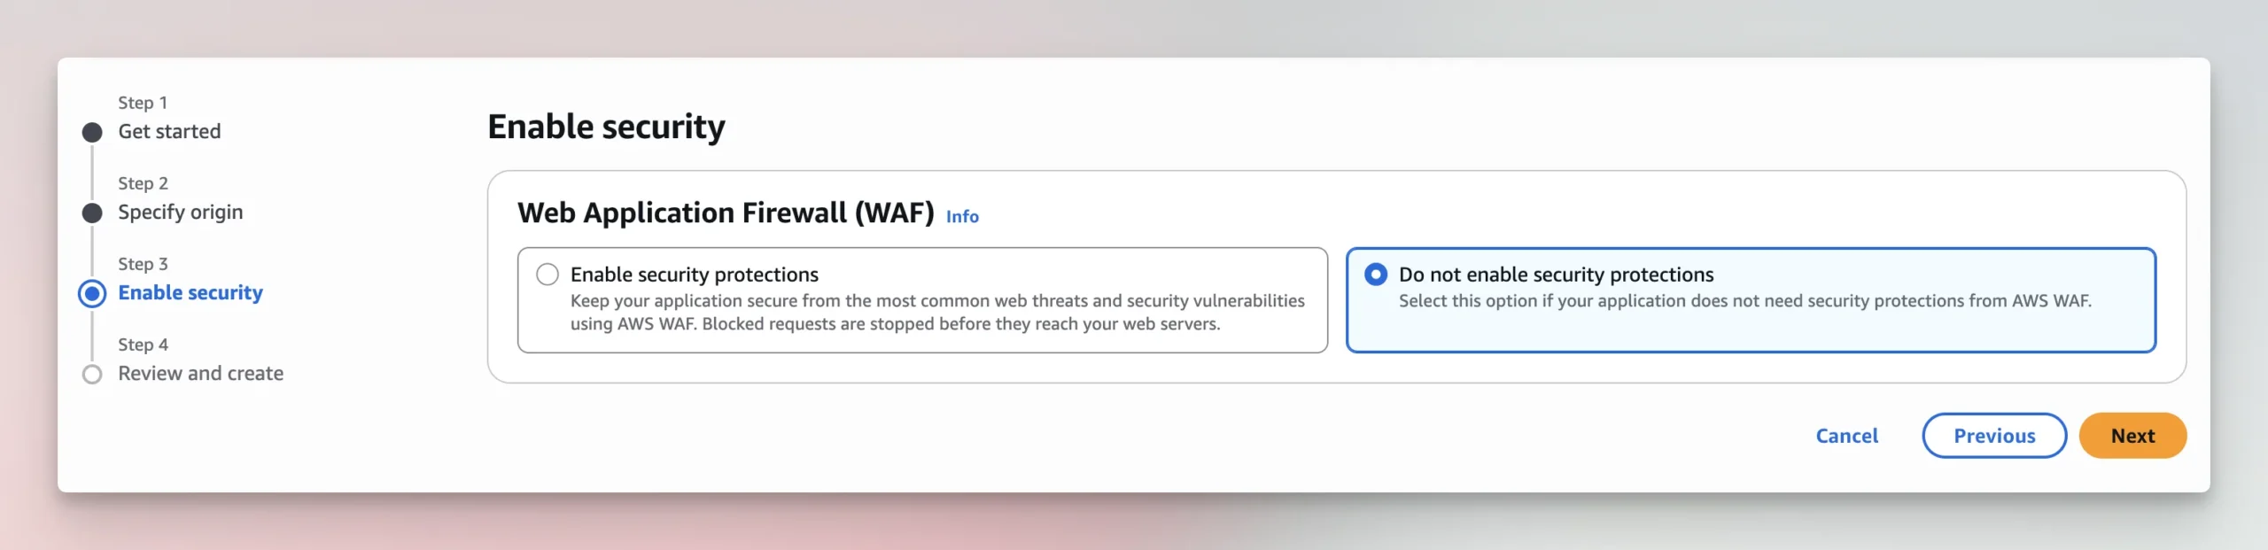The width and height of the screenshot is (2268, 550).
Task: Click the 'Keep your application secure' description text
Action: pyautogui.click(x=936, y=313)
